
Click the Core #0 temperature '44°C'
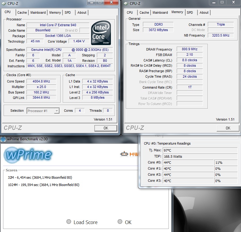click(x=188, y=163)
